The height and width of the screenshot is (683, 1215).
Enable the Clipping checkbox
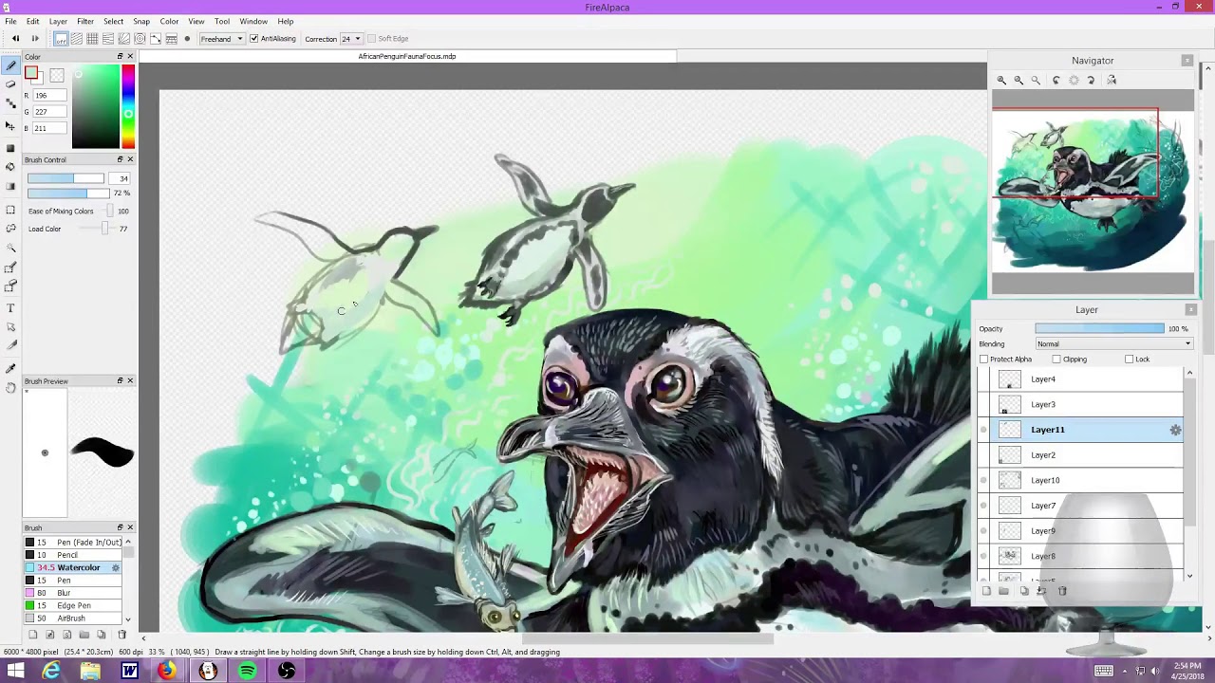1056,360
